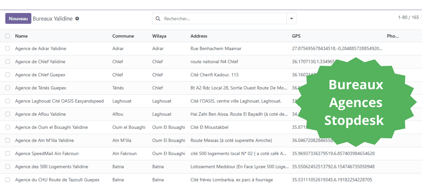Expand the search filter dropdown arrow

pyautogui.click(x=291, y=18)
